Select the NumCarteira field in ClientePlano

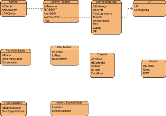(60, 59)
